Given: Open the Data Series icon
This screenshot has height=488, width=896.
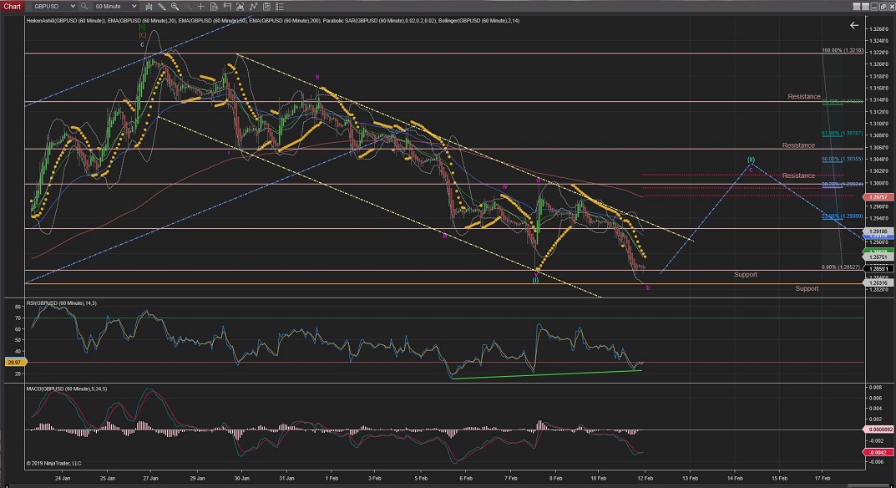Looking at the screenshot, I should point(242,6).
